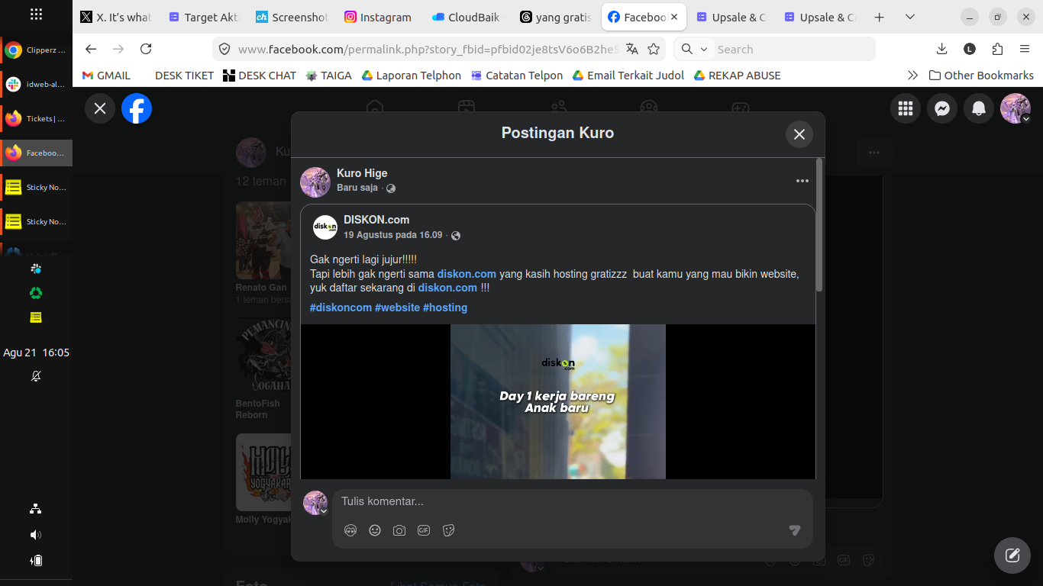Close the Facebook post viewer with the X beside the logo
Screen dimensions: 1043x586
[100, 108]
